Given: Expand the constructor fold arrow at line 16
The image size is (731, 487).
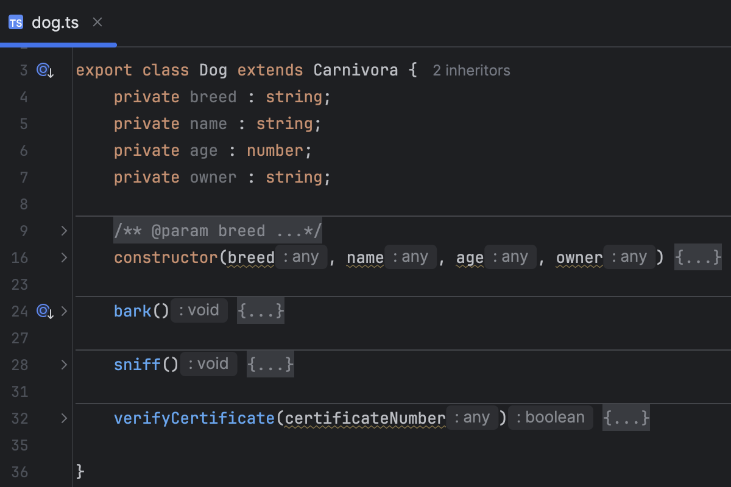Looking at the screenshot, I should [63, 258].
